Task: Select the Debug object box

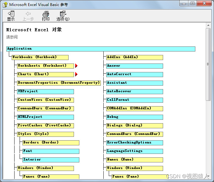Action: (x=135, y=117)
